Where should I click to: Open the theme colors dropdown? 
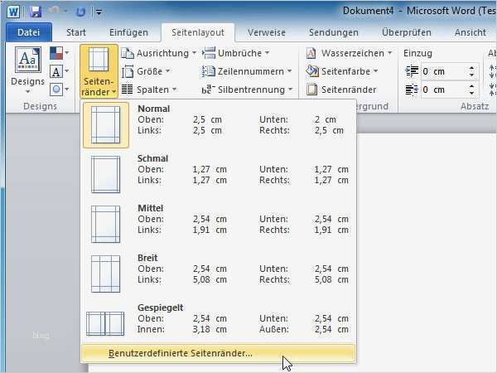click(60, 53)
